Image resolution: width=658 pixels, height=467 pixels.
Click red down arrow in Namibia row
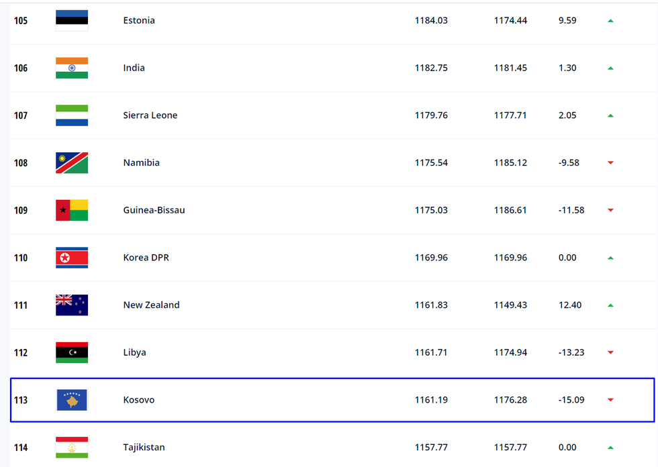(x=610, y=163)
